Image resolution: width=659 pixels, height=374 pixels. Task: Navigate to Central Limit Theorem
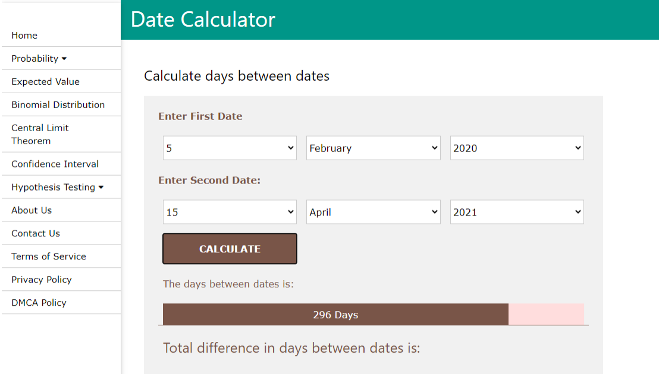pos(40,134)
